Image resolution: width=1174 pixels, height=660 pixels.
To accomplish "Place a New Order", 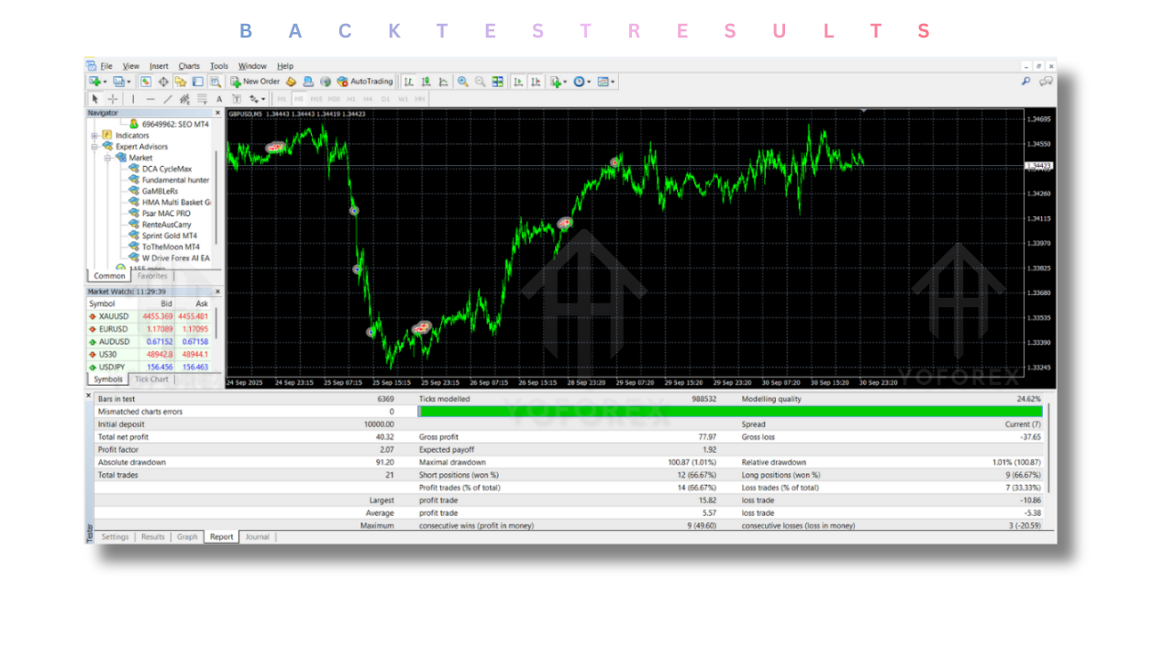I will click(x=258, y=81).
